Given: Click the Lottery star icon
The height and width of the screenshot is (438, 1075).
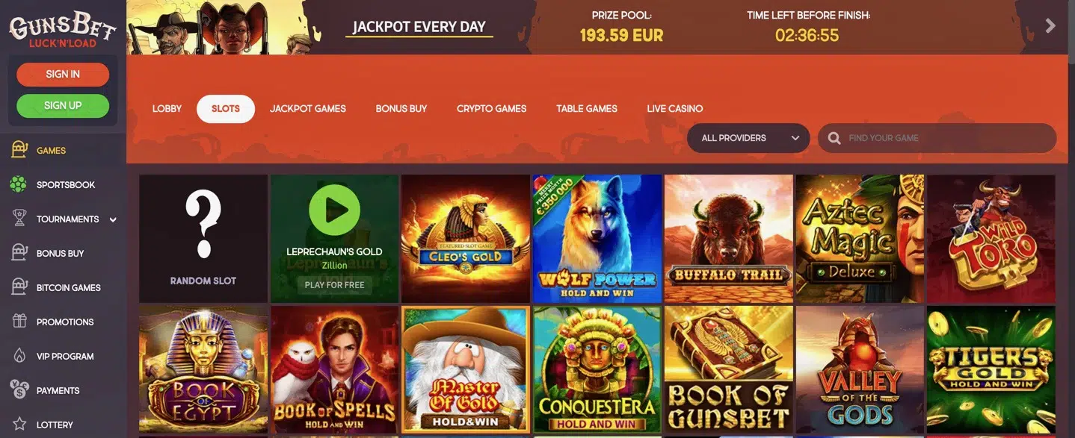Looking at the screenshot, I should click(x=19, y=425).
